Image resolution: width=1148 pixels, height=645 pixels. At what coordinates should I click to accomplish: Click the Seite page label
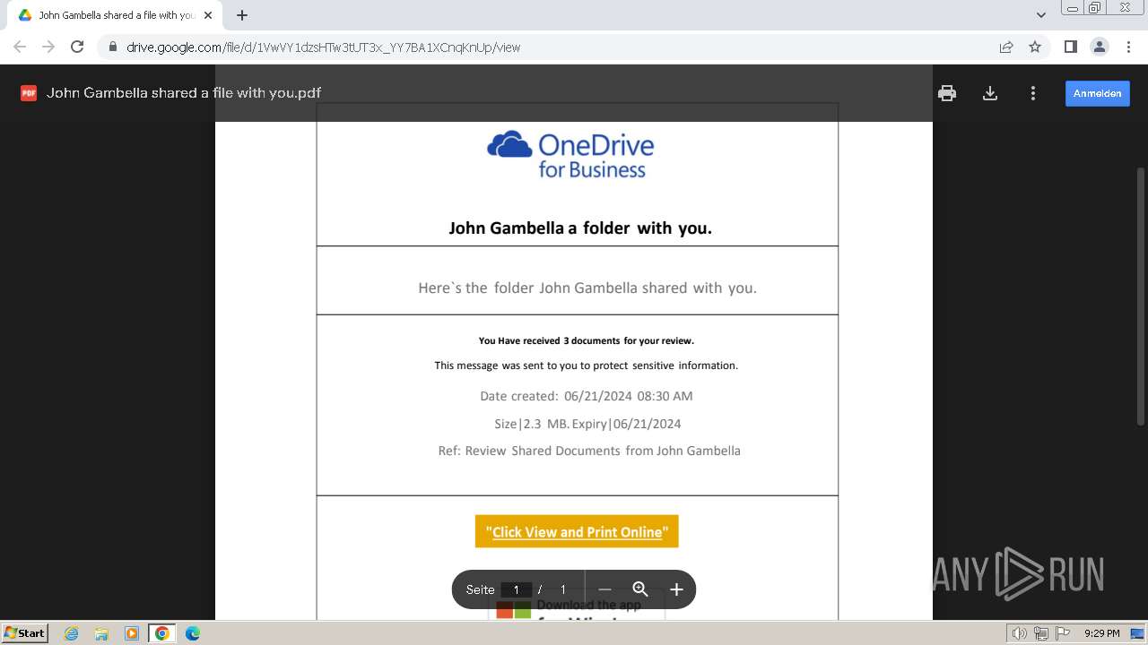pos(480,589)
